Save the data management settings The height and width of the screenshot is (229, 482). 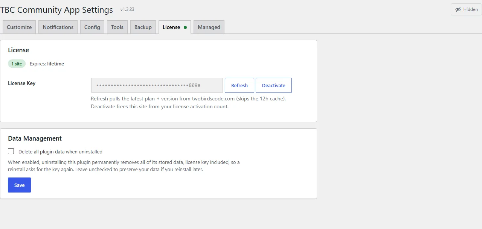[x=19, y=185]
